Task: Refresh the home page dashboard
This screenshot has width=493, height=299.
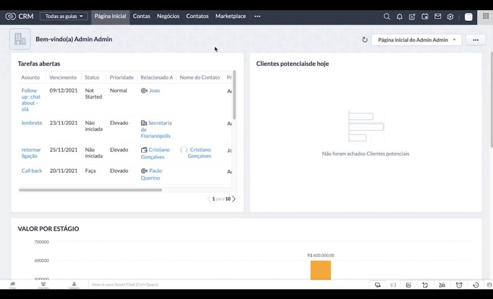Action: (x=365, y=40)
